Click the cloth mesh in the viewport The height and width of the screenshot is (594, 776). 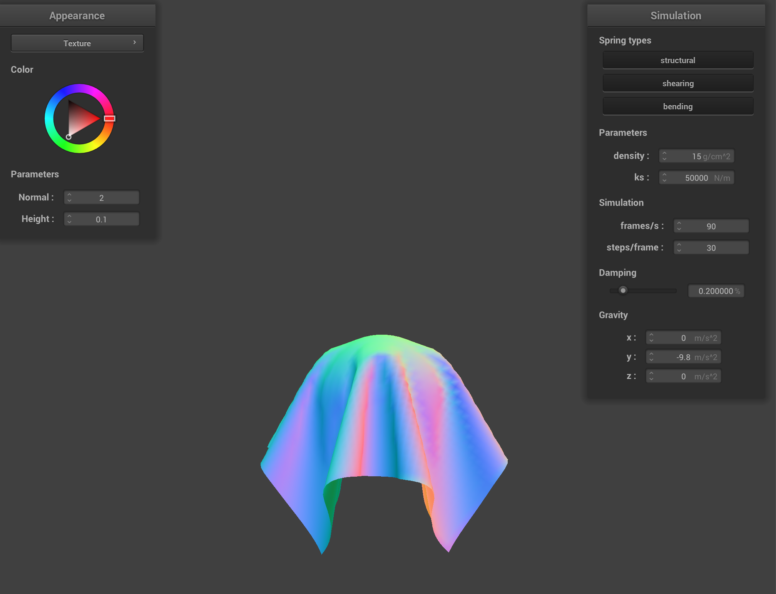click(x=384, y=423)
